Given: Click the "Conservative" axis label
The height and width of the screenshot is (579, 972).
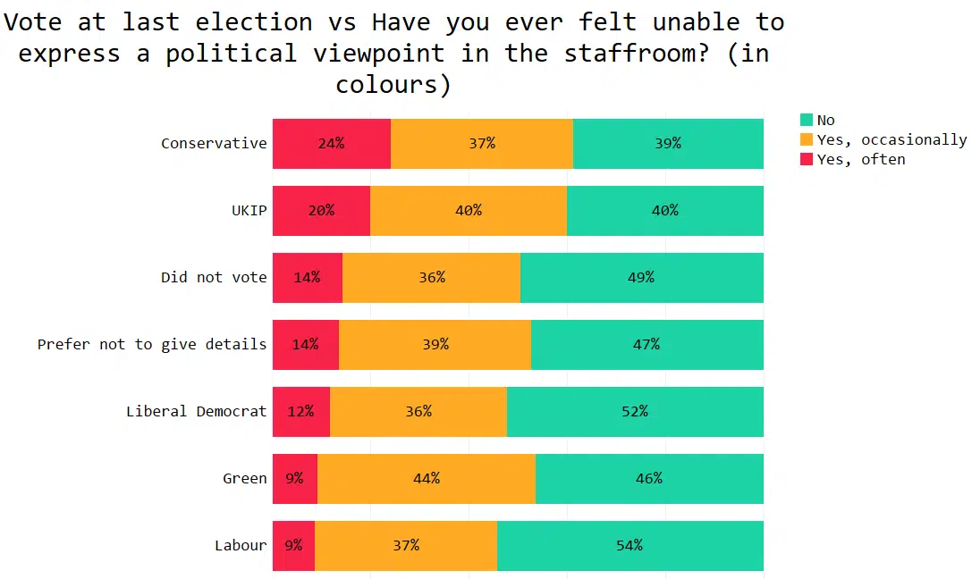Looking at the screenshot, I should 214,143.
